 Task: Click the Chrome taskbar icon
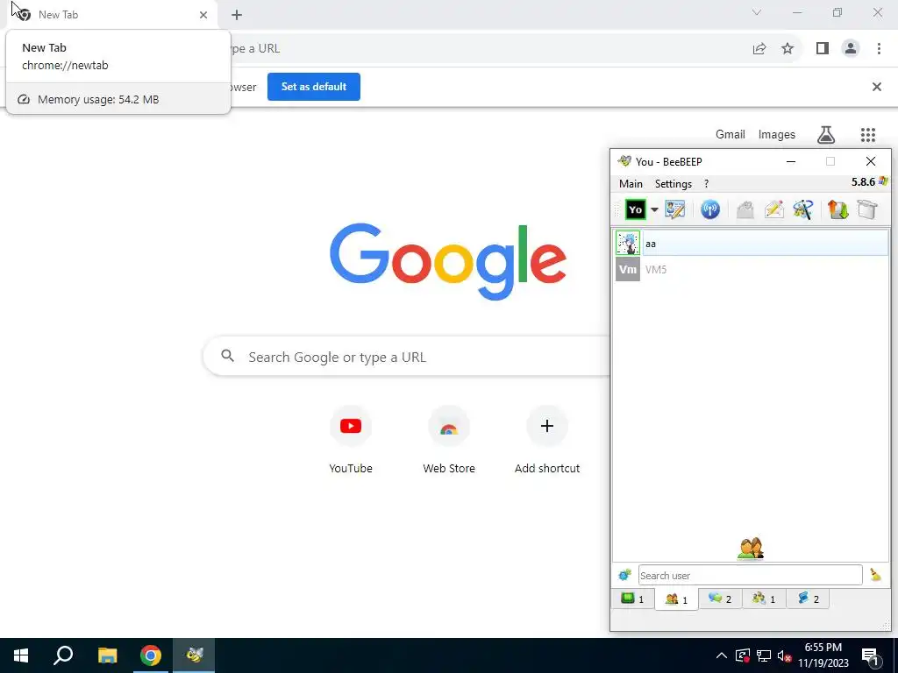(151, 655)
